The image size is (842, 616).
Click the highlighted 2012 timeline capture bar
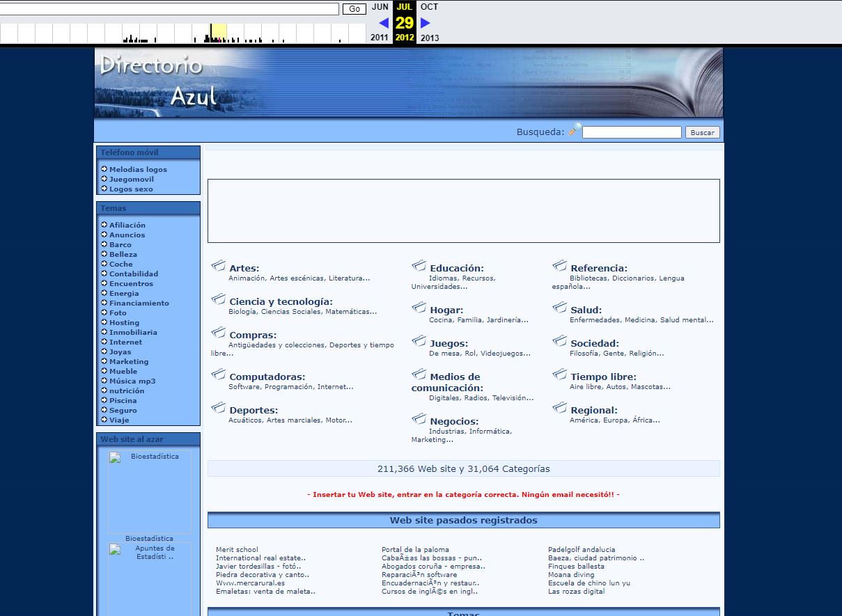click(219, 33)
